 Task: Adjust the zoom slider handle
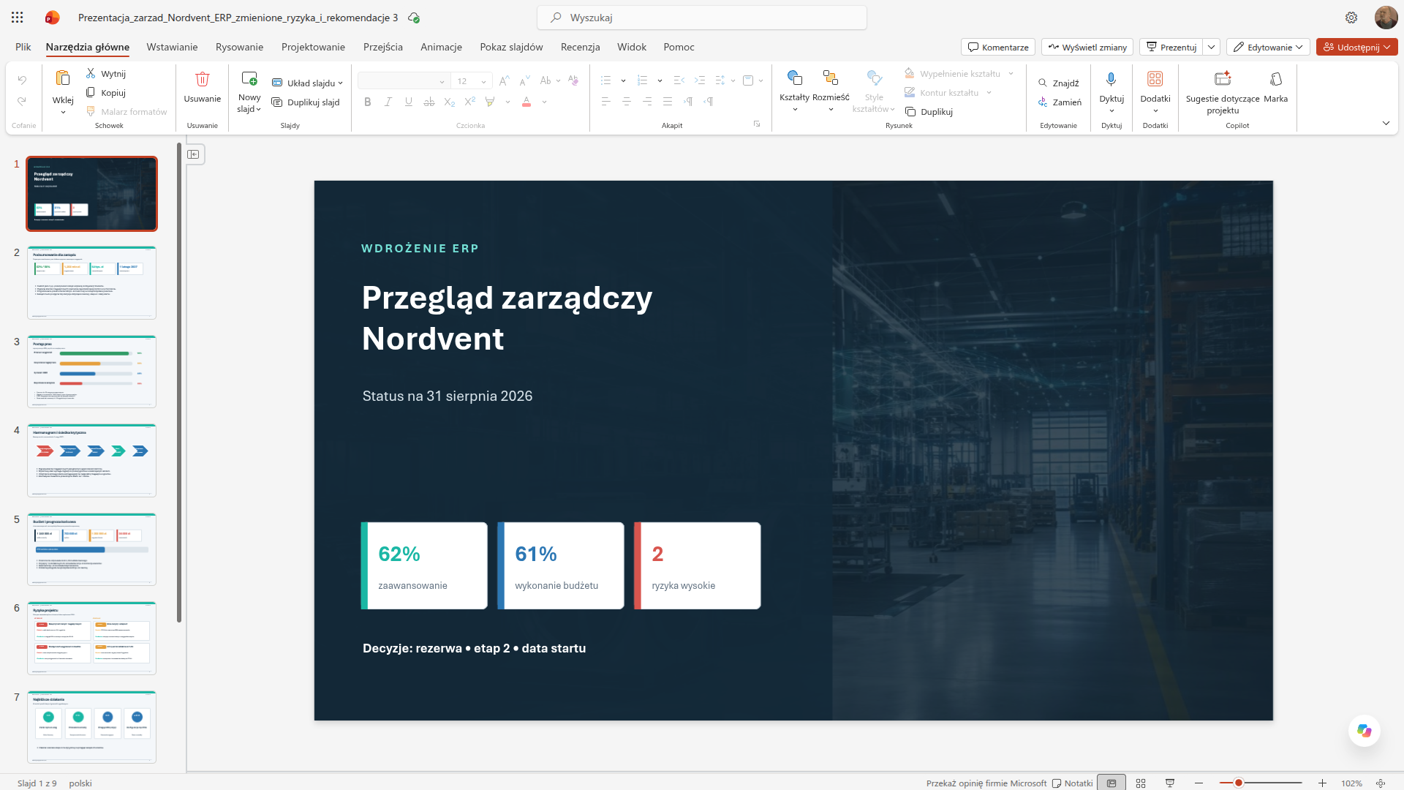tap(1239, 783)
